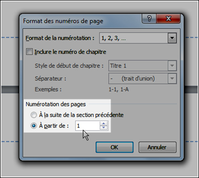Viewport: 199px width, 178px height.
Task: Confirm with the OK button
Action: pos(114,147)
